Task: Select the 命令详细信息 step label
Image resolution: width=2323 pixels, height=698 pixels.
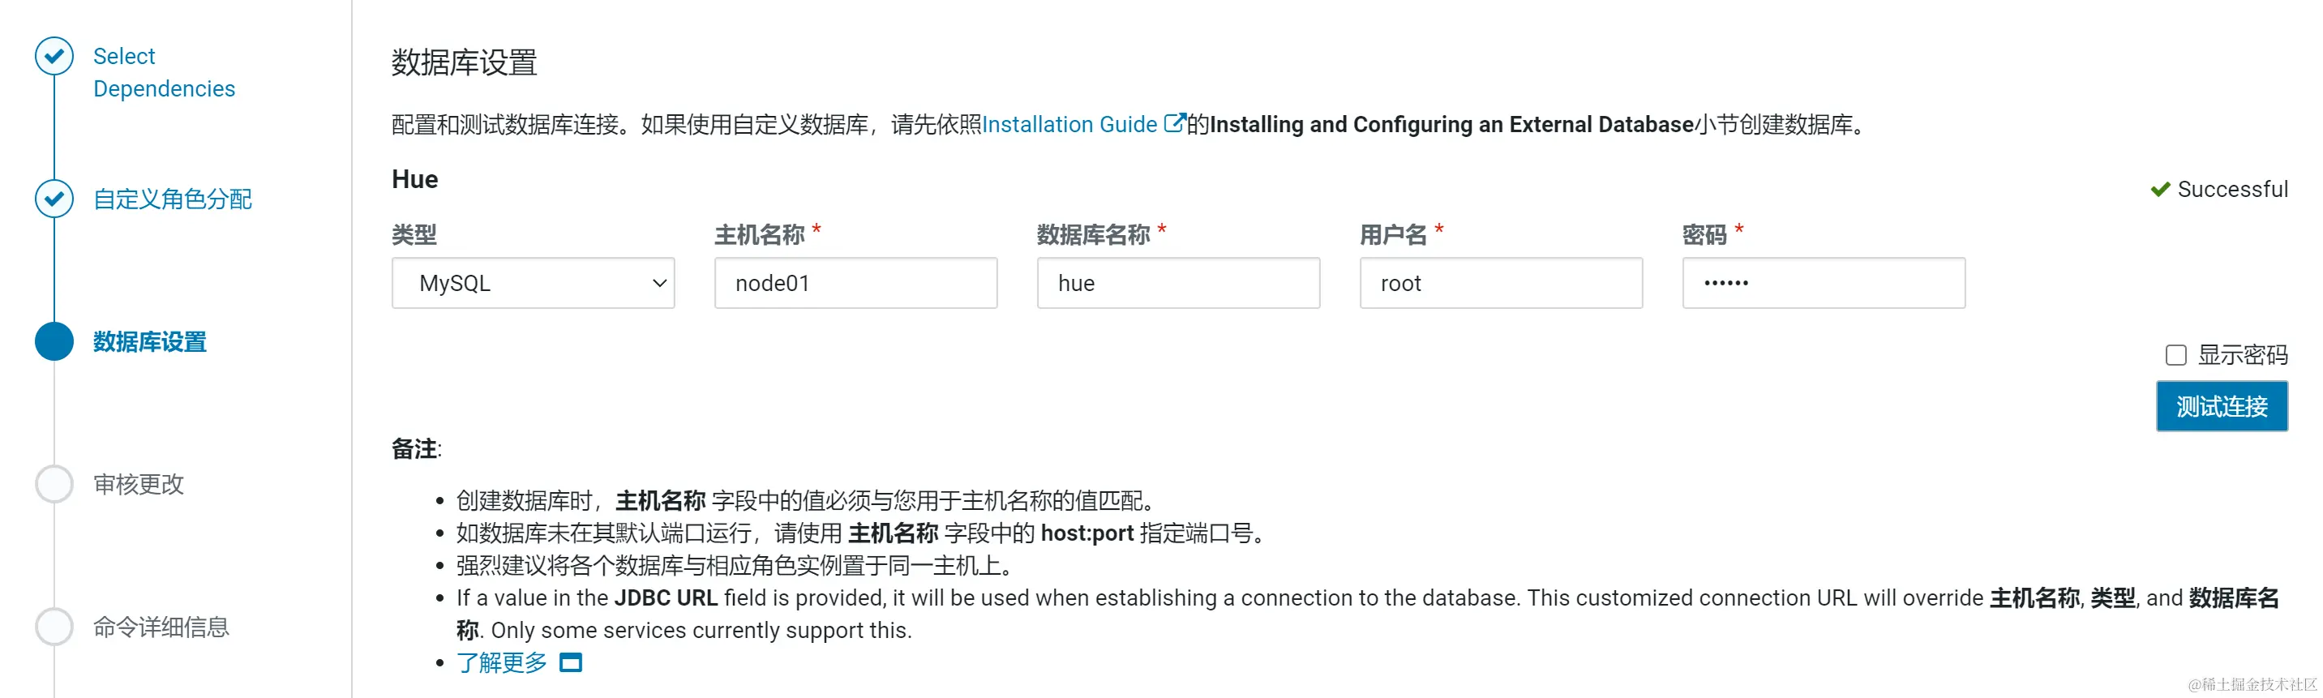Action: pyautogui.click(x=161, y=627)
